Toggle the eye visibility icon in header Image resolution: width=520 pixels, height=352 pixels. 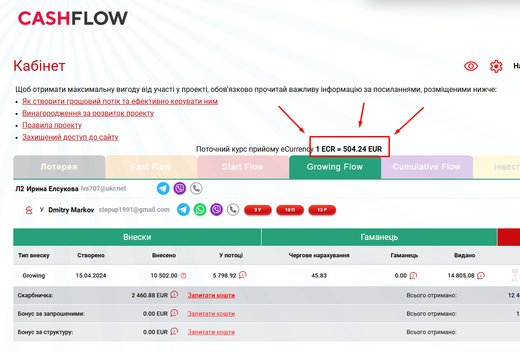pyautogui.click(x=471, y=66)
